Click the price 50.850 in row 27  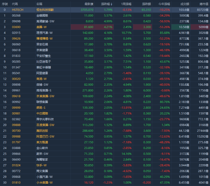click(89, 165)
